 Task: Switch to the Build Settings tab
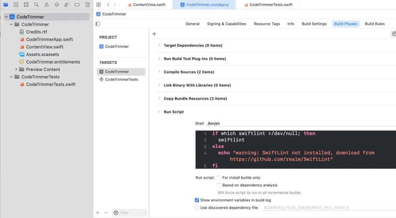point(314,24)
